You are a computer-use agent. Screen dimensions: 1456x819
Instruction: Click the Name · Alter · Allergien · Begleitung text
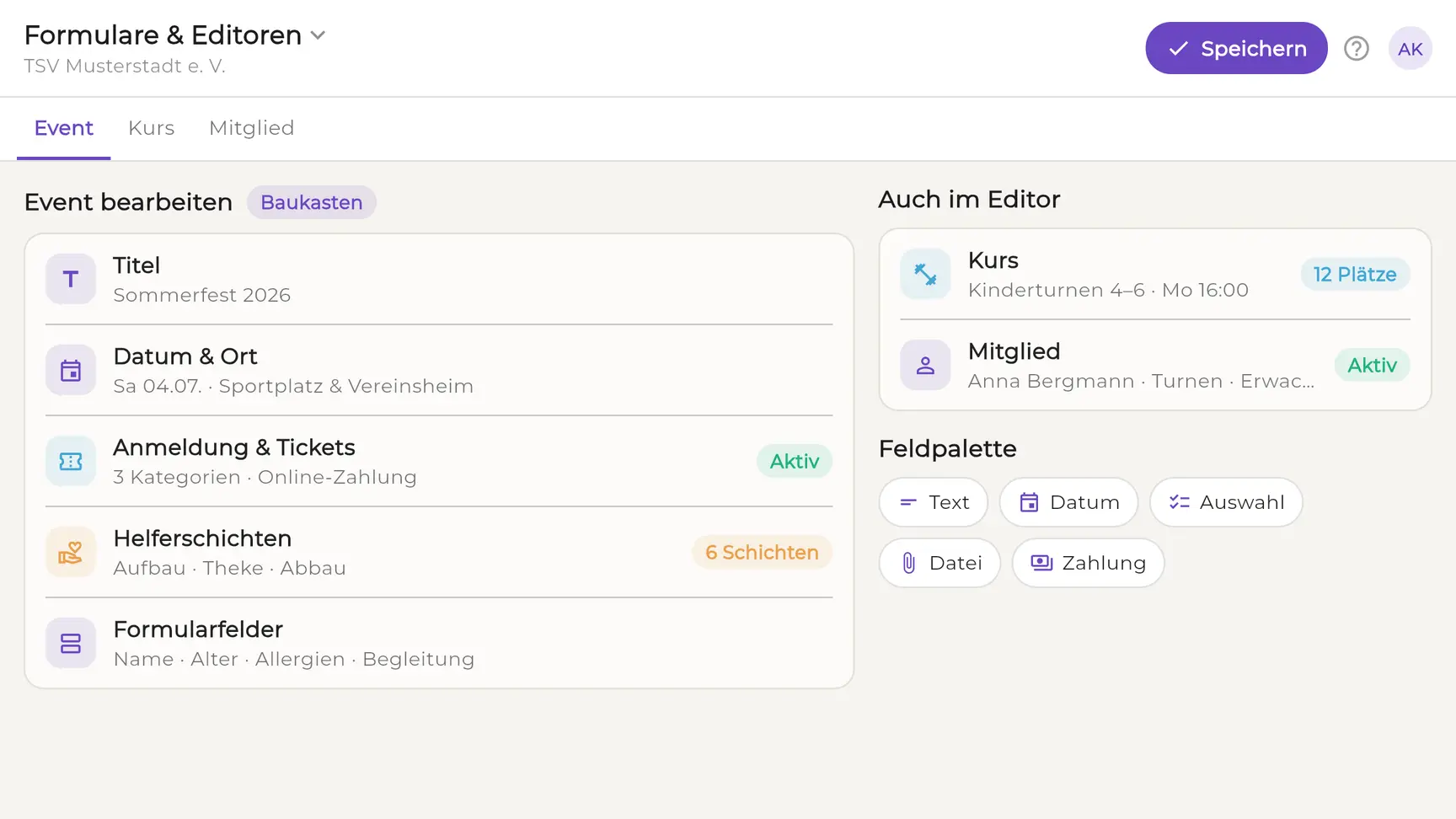[294, 660]
